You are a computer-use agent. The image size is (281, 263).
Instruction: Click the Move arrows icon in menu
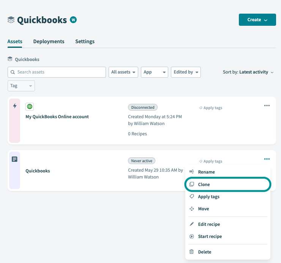click(x=192, y=209)
